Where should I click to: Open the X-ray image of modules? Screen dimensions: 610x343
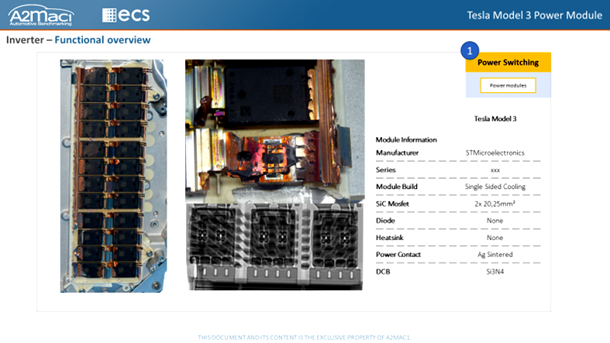click(x=275, y=247)
